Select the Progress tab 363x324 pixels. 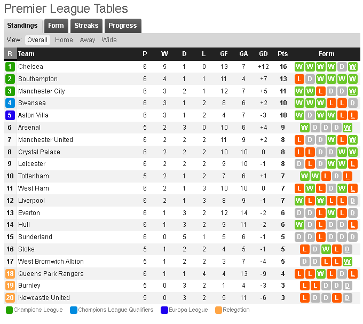123,26
